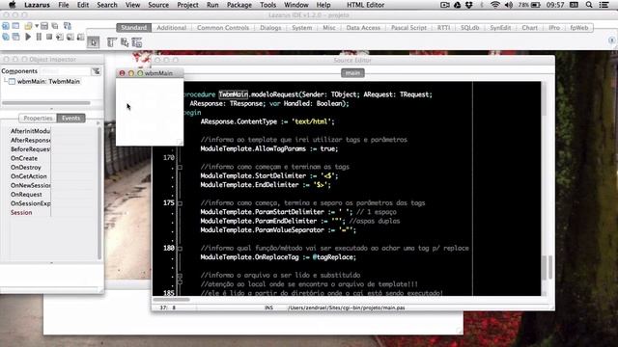Open the HTML Editor menu
The image size is (618, 347).
pyautogui.click(x=365, y=5)
